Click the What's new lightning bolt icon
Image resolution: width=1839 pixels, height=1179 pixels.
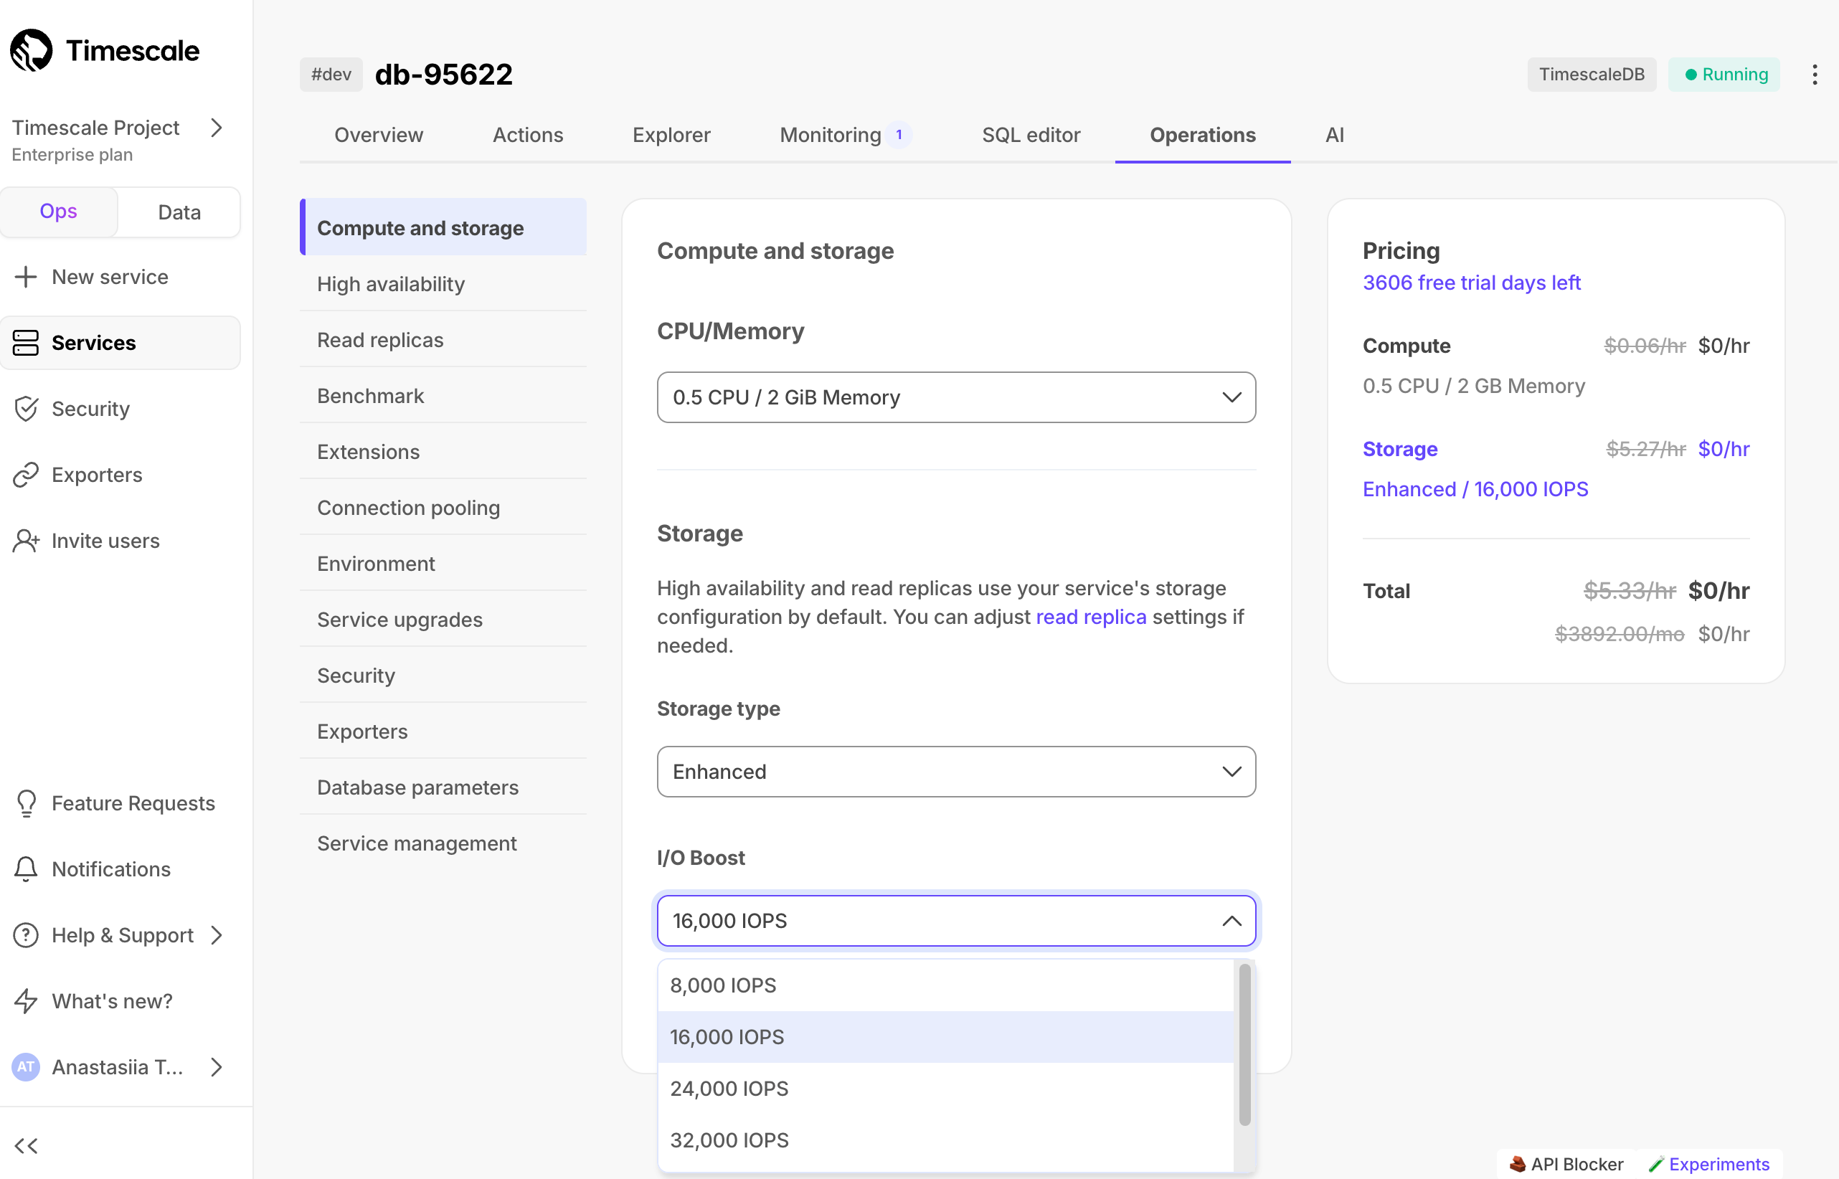coord(26,1000)
